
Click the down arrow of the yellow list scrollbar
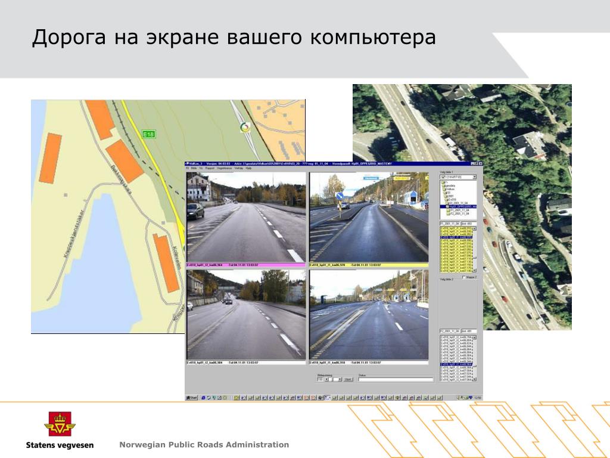474,270
